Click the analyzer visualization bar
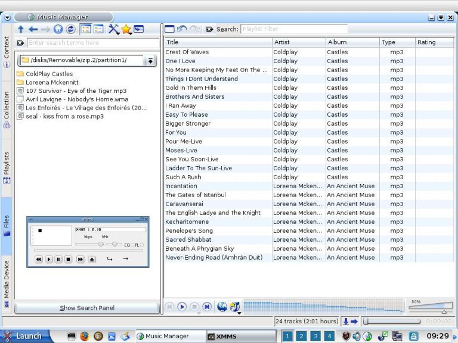 pos(324,307)
